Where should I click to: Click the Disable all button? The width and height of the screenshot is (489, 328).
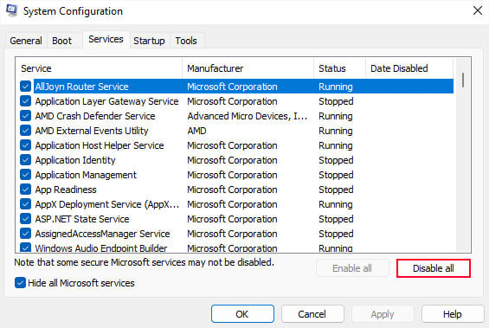pyautogui.click(x=434, y=268)
